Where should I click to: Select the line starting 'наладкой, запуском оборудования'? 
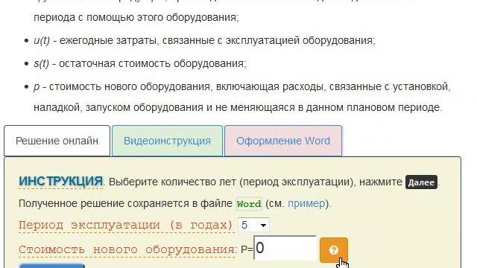[238, 107]
